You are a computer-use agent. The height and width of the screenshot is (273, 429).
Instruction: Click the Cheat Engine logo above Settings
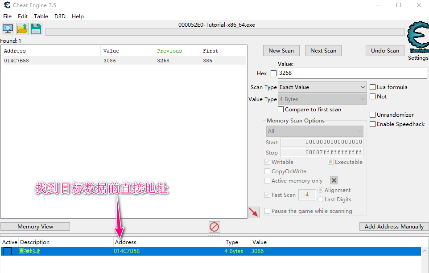[418, 37]
